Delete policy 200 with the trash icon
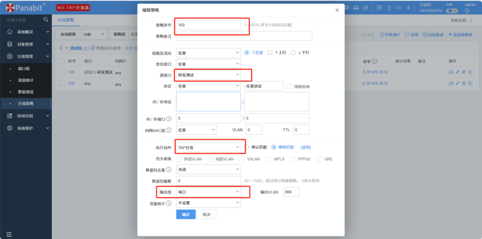The width and height of the screenshot is (482, 239). click(x=464, y=83)
